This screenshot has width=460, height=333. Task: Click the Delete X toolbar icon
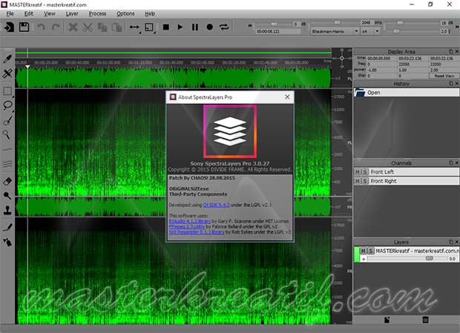coord(73,27)
